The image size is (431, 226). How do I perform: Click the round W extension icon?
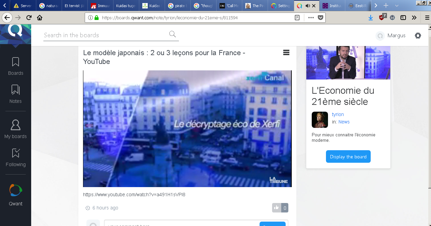coord(392,18)
